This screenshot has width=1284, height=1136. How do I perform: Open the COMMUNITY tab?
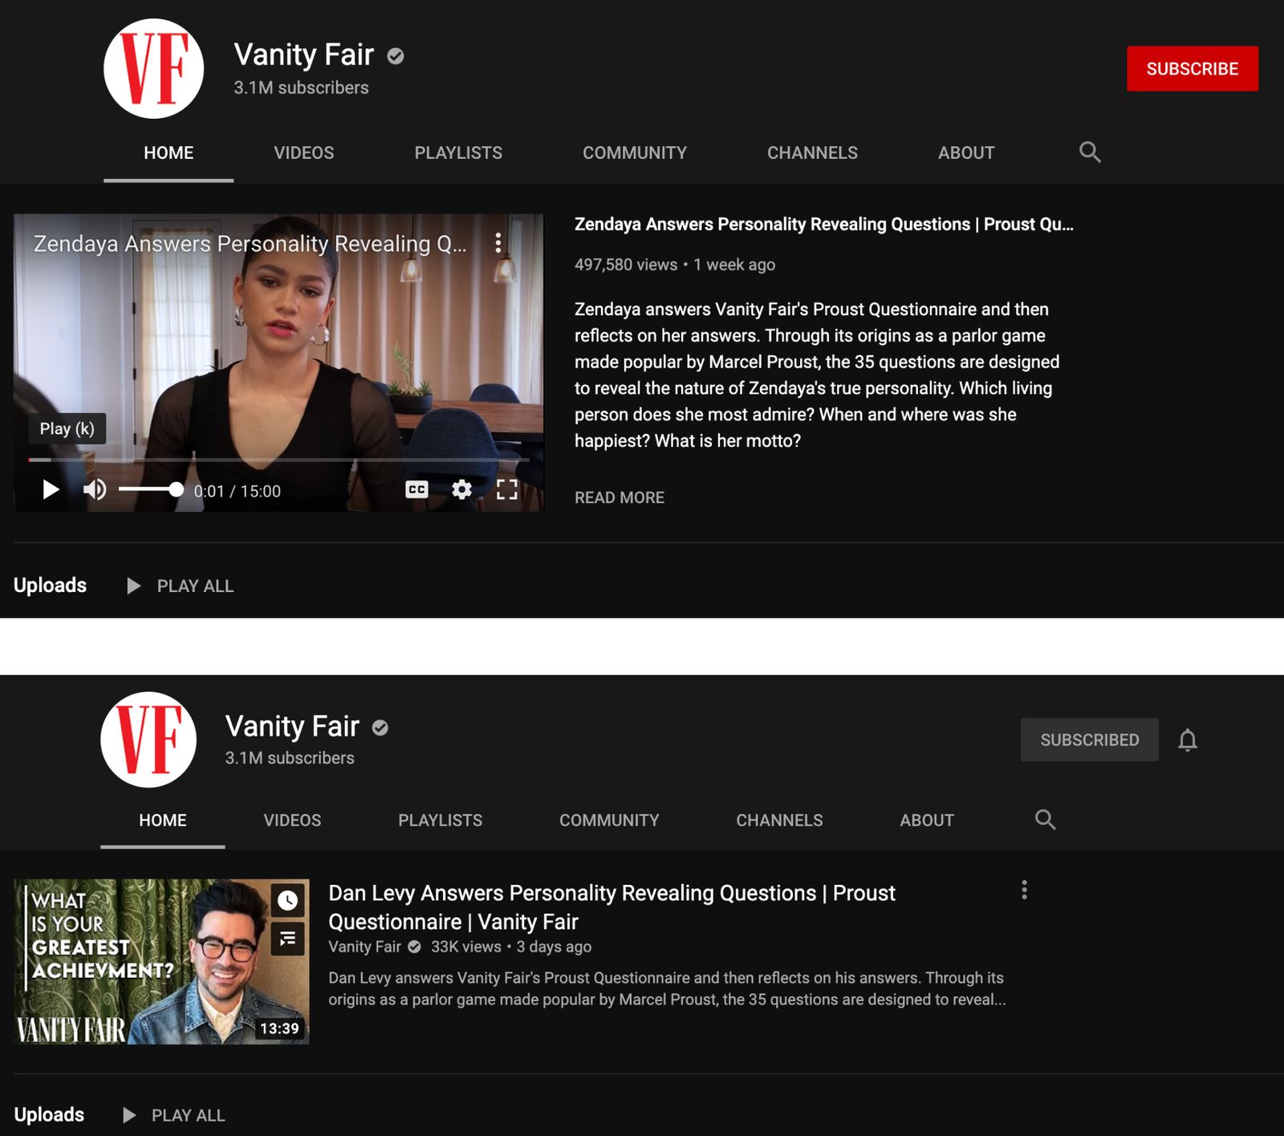tap(635, 152)
